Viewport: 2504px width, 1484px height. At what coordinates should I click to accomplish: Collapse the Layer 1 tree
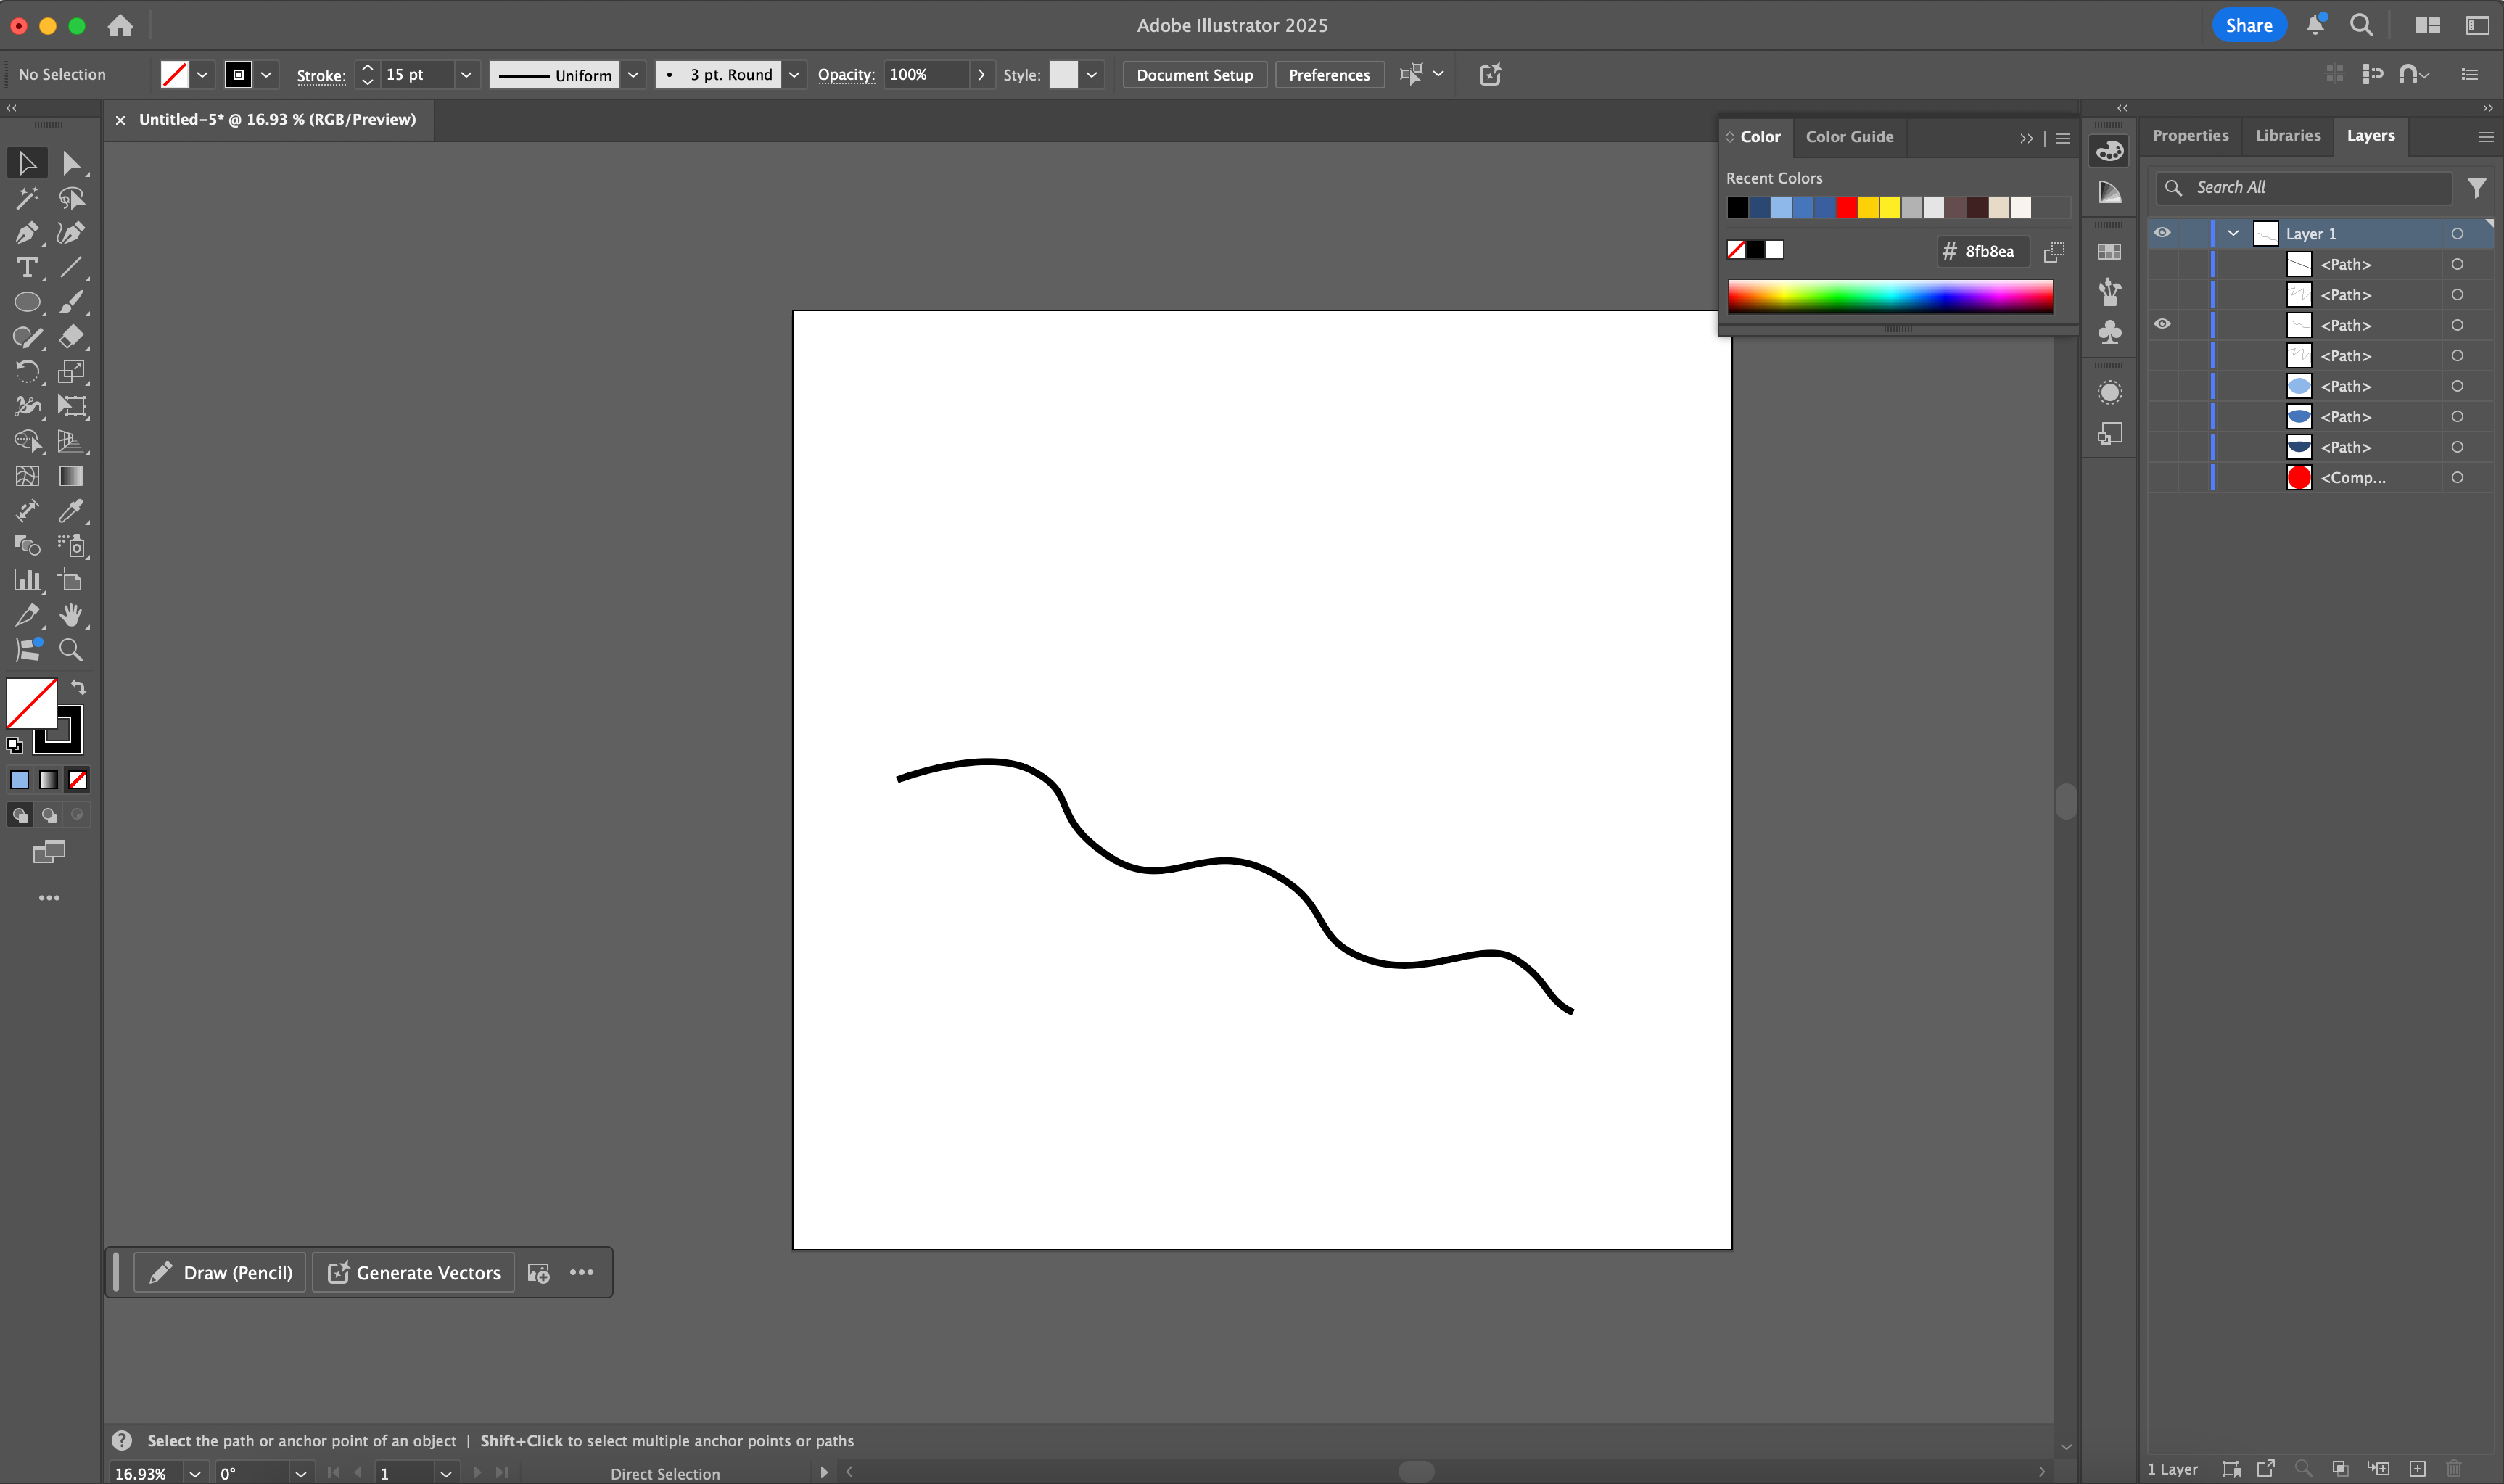pyautogui.click(x=2233, y=232)
